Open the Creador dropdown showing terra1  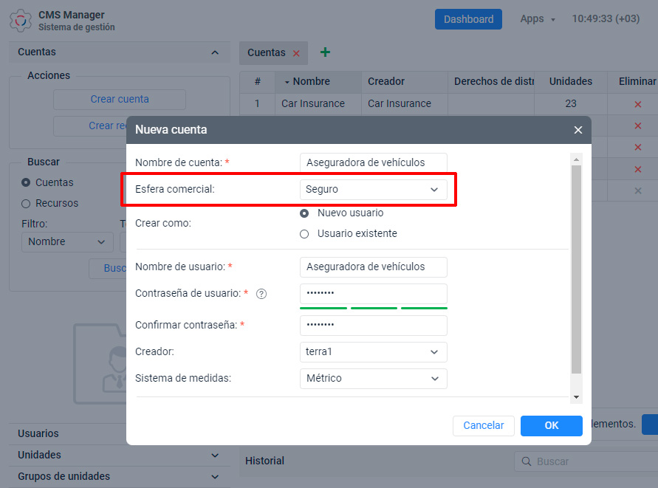tap(374, 352)
